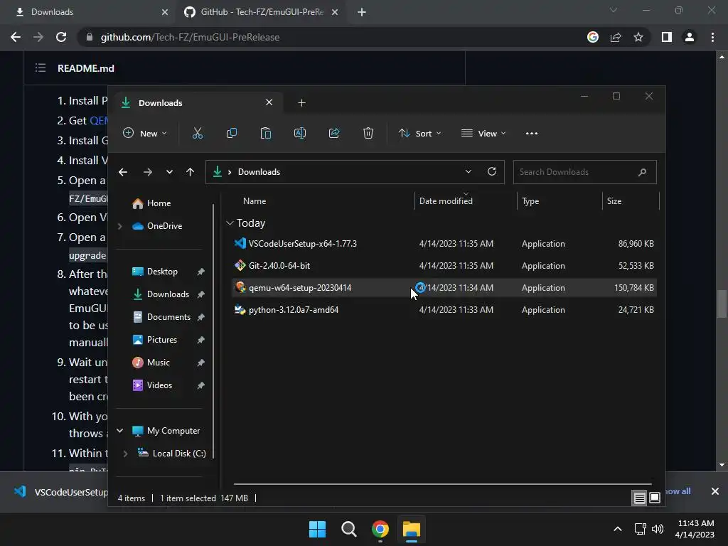Open the See more three-dots menu
The height and width of the screenshot is (546, 728).
pyautogui.click(x=532, y=133)
